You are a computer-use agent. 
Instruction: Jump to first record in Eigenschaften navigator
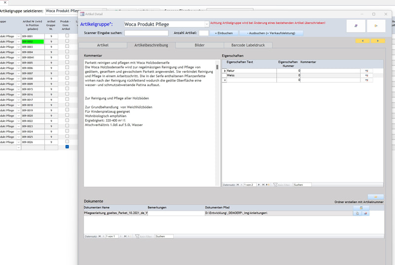coord(237,185)
